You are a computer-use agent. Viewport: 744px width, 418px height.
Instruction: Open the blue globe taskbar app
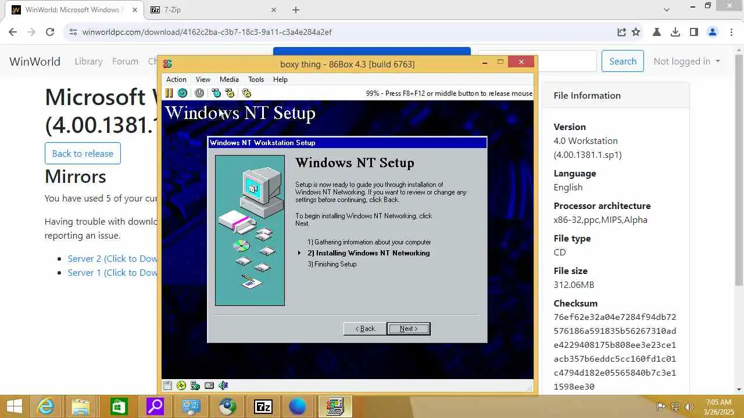tap(298, 406)
